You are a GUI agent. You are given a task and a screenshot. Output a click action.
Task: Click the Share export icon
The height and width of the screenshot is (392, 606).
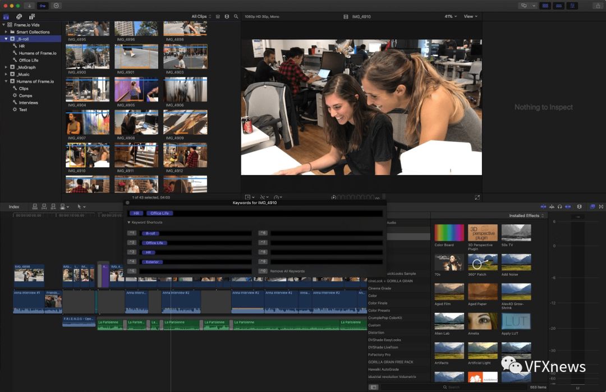pos(598,6)
